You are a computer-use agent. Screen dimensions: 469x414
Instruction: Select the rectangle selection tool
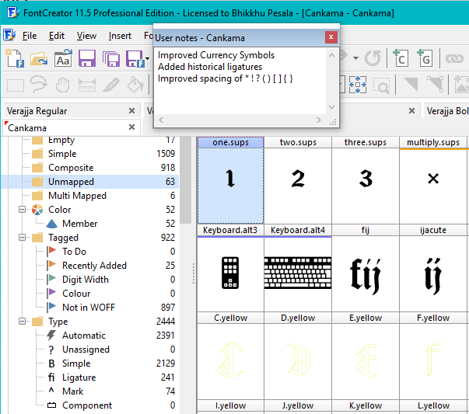16,85
